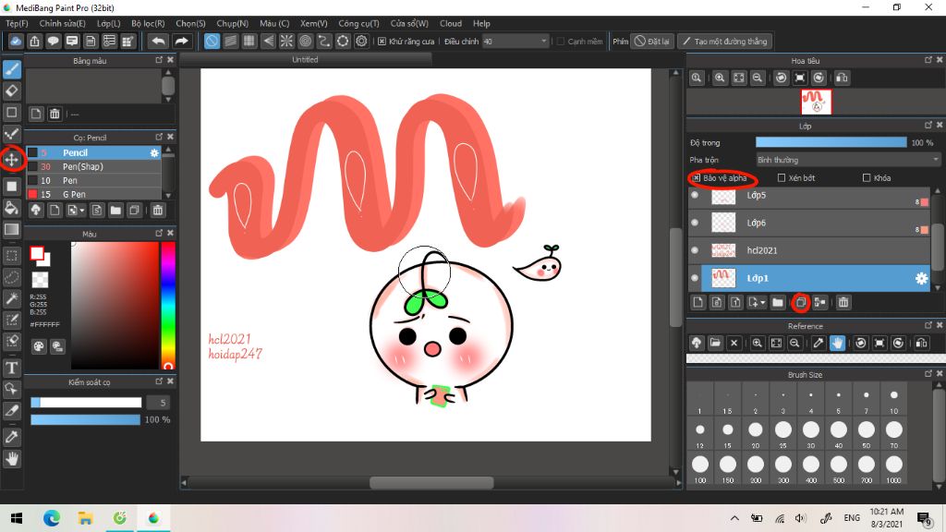Select the hcl2021 layer row
Screen dimensions: 946x532
[x=811, y=250]
